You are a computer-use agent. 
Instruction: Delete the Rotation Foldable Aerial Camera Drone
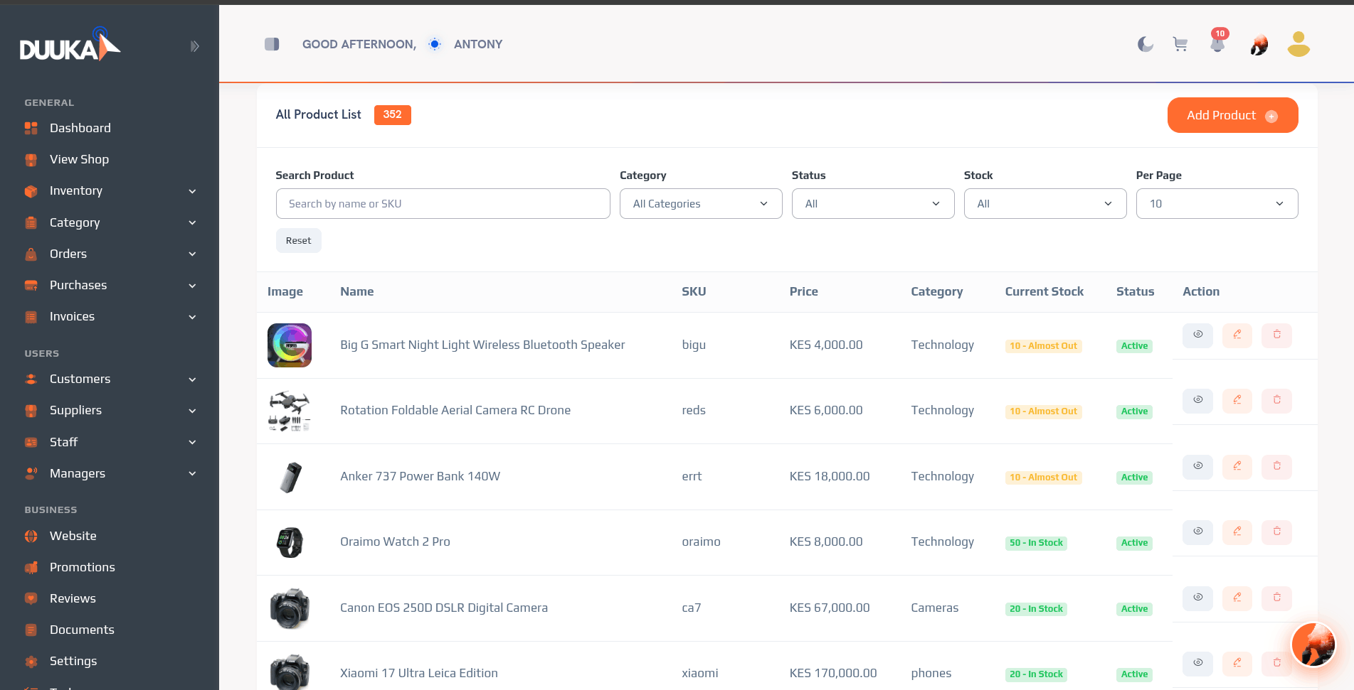pos(1276,400)
